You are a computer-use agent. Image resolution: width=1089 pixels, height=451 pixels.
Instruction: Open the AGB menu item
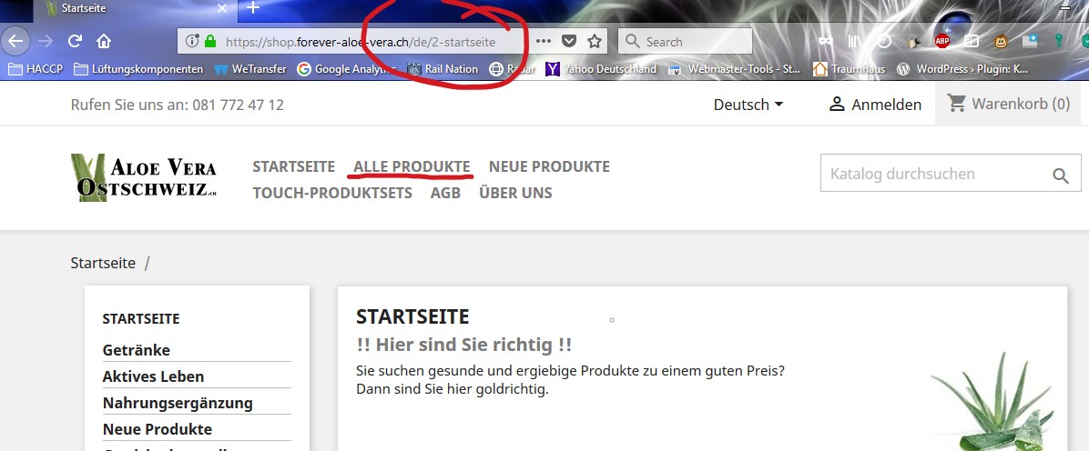[446, 193]
